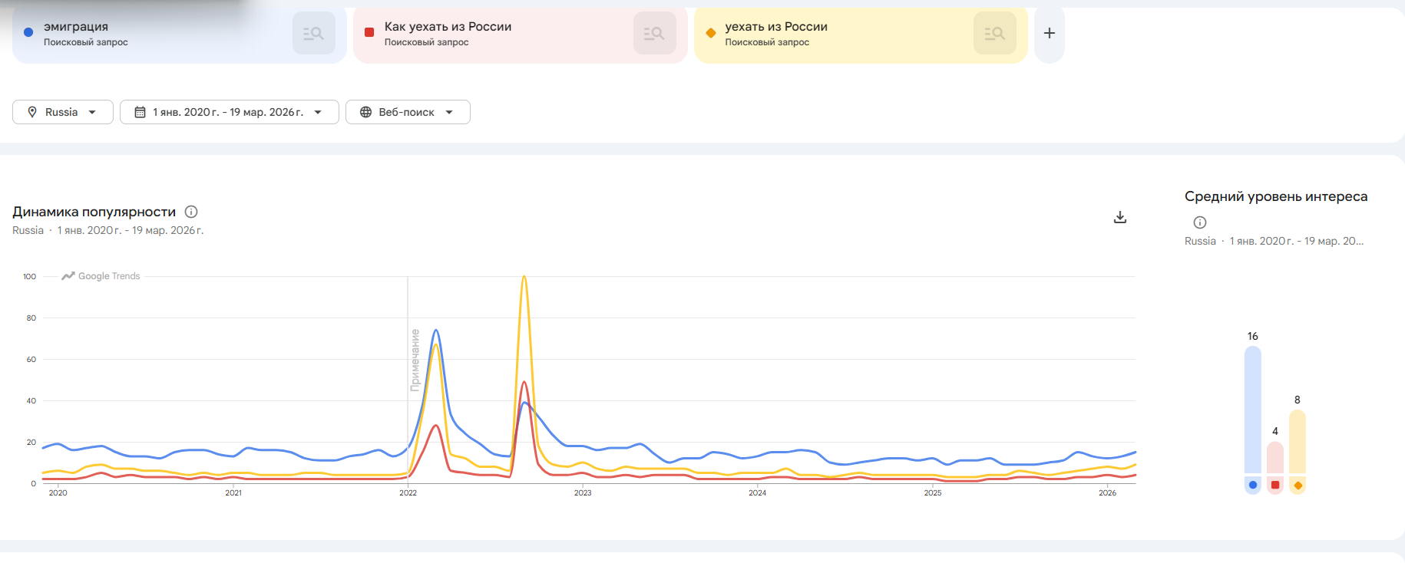Viewport: 1405px width, 563px height.
Task: Open the date range dropdown arrow
Action: click(x=318, y=112)
